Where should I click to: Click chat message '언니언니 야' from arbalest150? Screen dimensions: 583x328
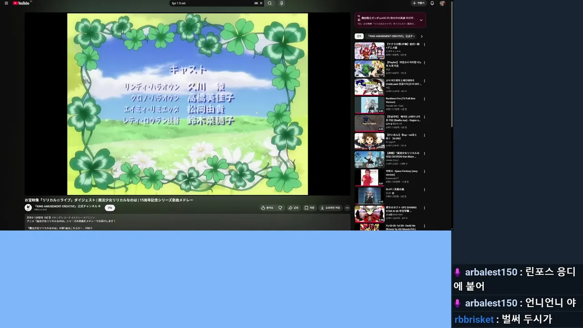point(551,303)
